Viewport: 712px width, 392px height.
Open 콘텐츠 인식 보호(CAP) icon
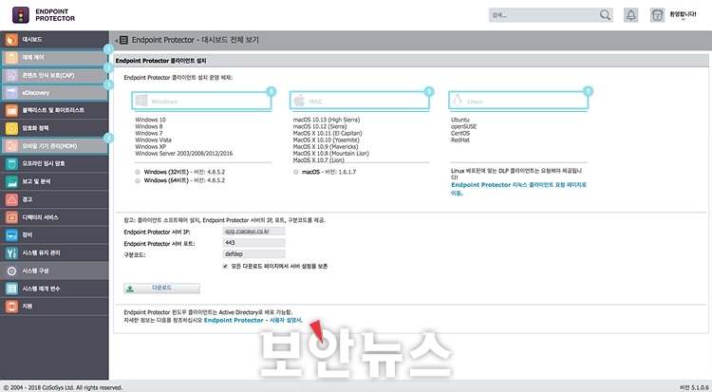pos(11,75)
